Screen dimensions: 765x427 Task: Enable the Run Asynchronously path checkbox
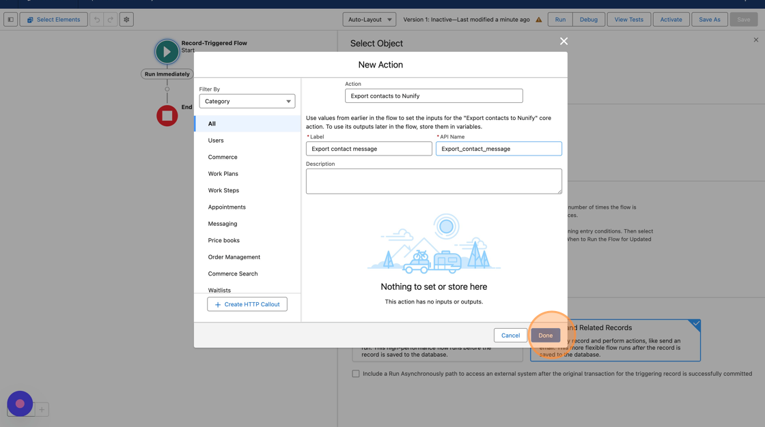point(356,374)
